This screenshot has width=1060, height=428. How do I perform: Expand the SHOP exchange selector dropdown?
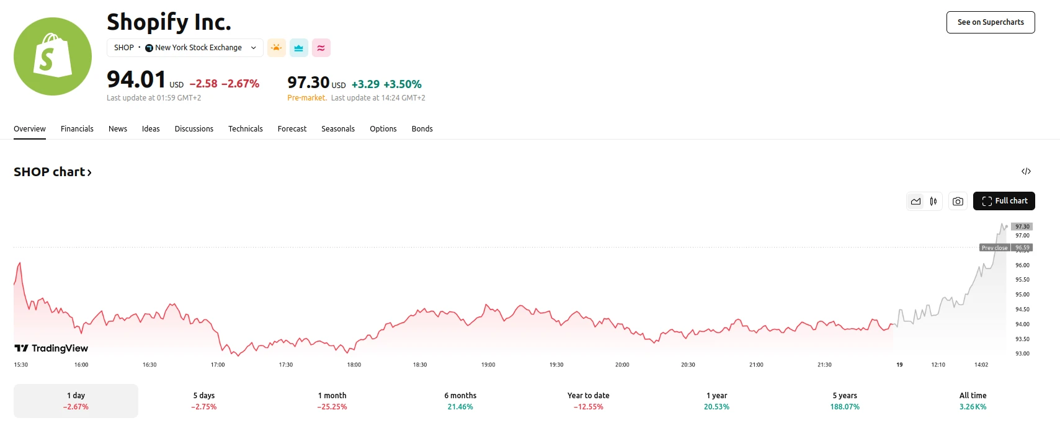pyautogui.click(x=185, y=48)
